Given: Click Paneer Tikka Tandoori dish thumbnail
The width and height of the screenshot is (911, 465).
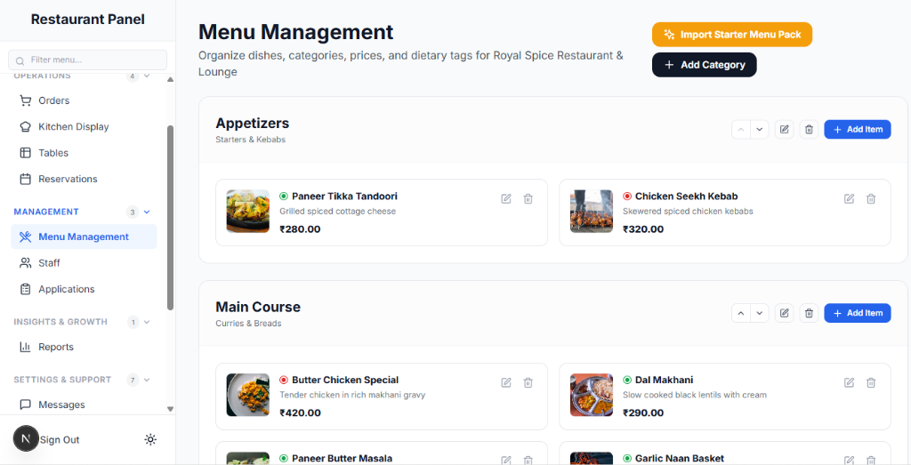Looking at the screenshot, I should point(248,212).
